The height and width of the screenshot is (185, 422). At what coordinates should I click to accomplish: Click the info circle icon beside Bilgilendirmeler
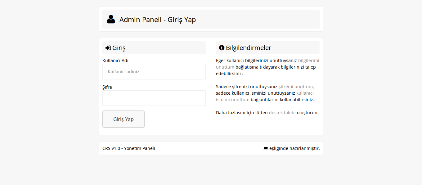coord(222,48)
